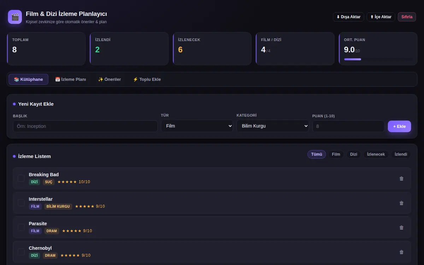
Task: Check the Interstellar watched checkbox
Action: tap(21, 203)
